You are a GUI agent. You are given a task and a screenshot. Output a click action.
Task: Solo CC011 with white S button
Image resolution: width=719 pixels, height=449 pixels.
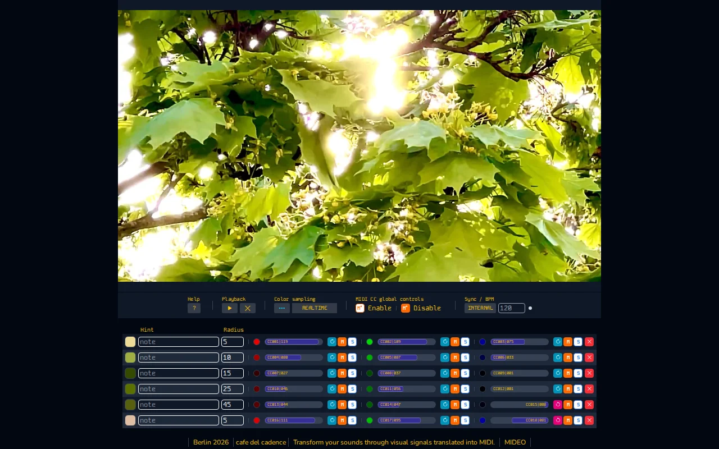465,389
